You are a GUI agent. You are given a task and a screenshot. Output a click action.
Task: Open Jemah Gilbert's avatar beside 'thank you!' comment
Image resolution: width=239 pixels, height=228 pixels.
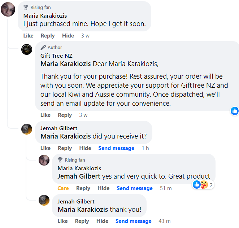[x=44, y=200]
